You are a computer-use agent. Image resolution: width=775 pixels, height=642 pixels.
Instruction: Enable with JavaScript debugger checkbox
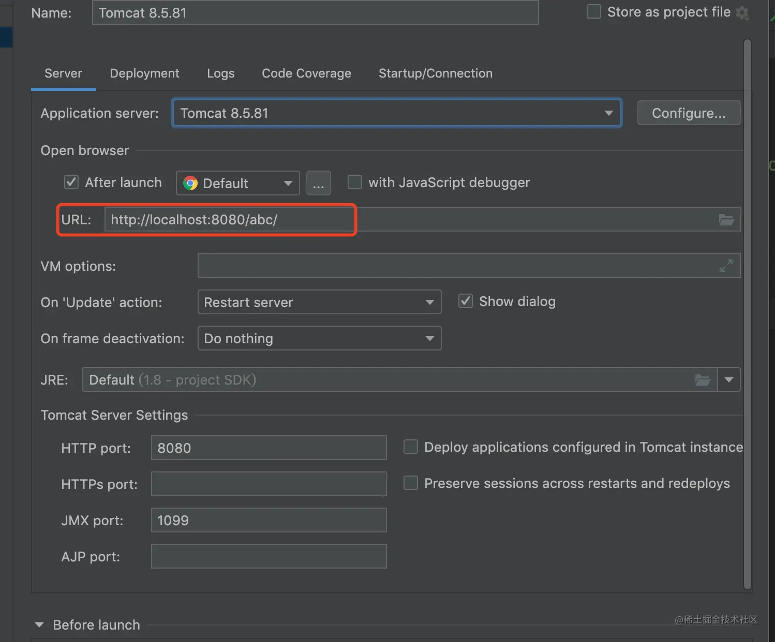point(354,182)
